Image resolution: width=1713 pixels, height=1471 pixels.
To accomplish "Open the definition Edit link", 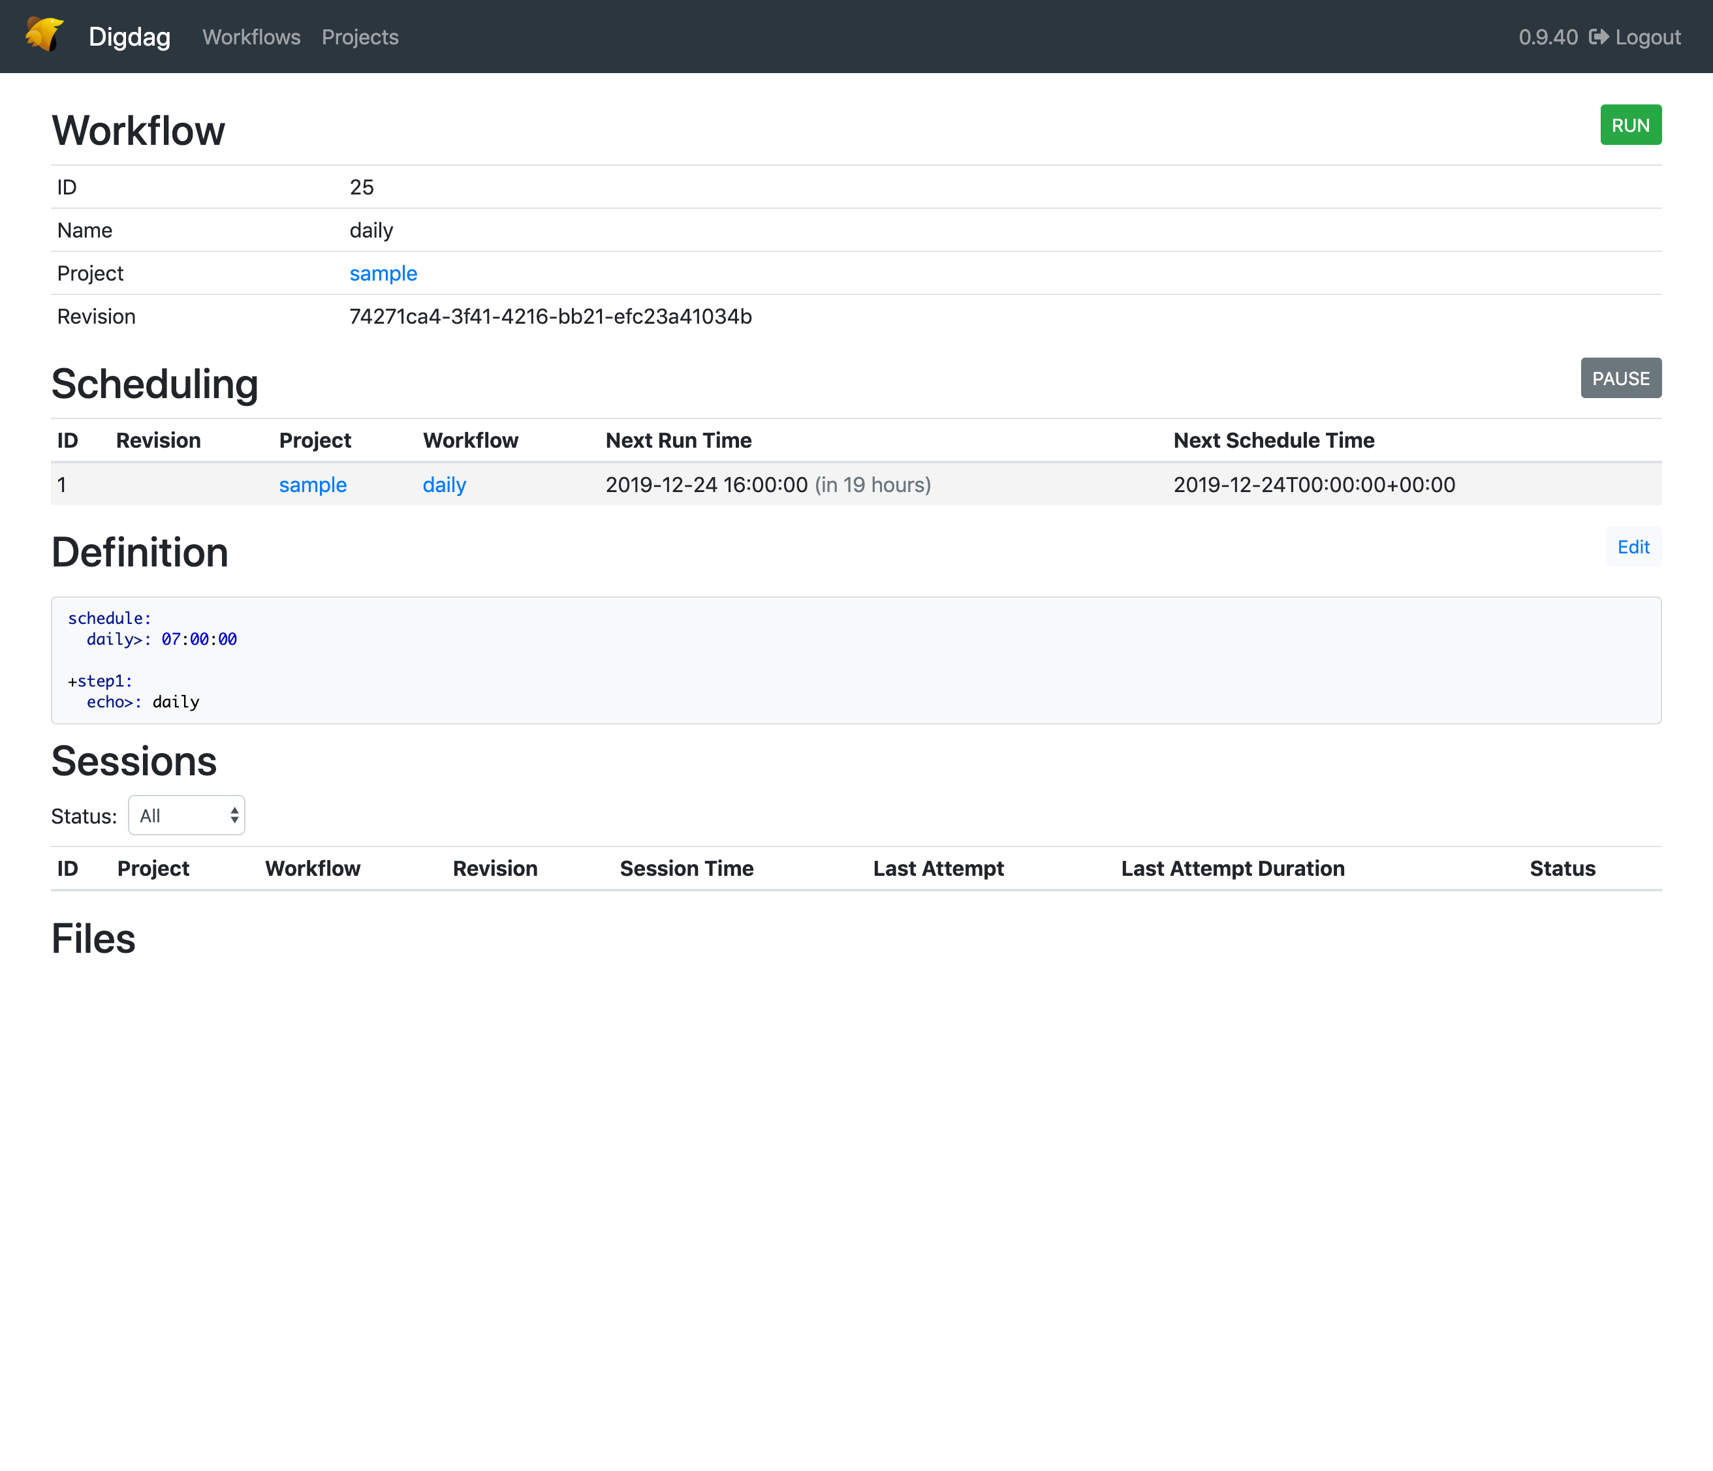I will coord(1633,546).
